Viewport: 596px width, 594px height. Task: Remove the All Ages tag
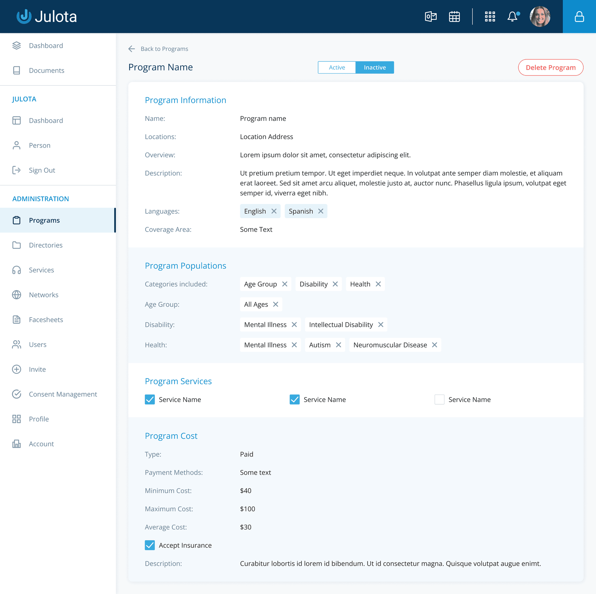click(x=276, y=304)
